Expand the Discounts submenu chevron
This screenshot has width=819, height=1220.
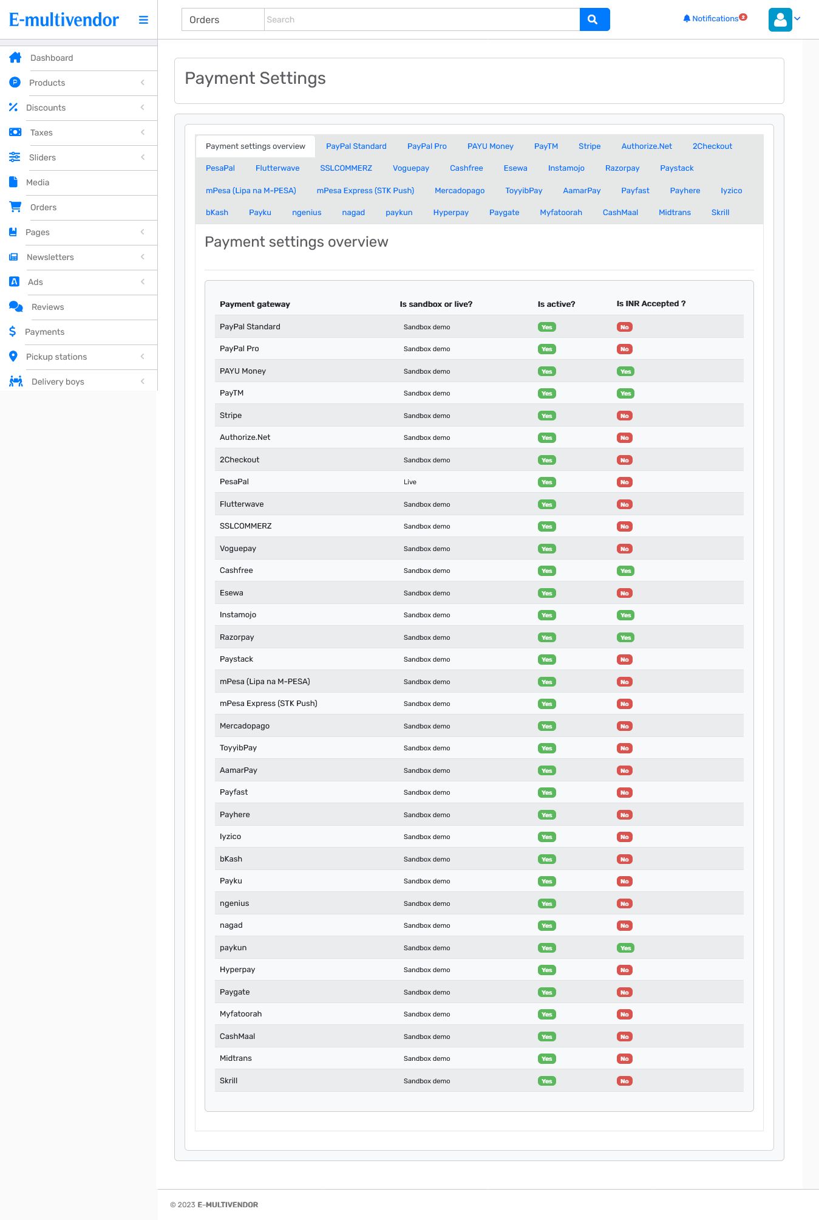tap(143, 108)
